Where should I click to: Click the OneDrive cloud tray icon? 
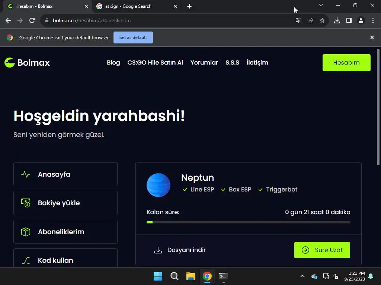pyautogui.click(x=314, y=276)
